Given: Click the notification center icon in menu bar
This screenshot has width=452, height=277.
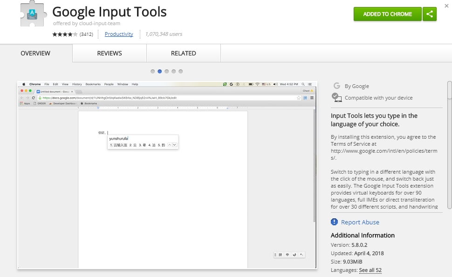Looking at the screenshot, I should (310, 84).
